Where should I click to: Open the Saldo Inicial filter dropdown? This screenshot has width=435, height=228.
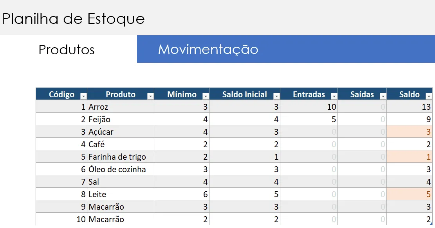[276, 96]
